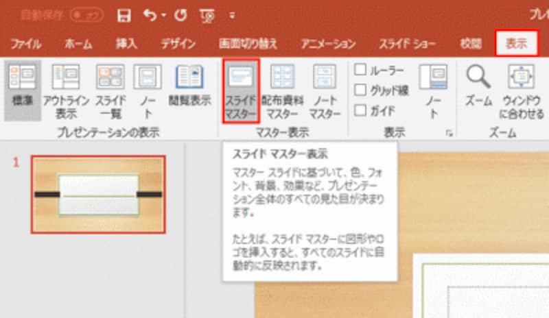Toggle the AutoSave (自動保存) switch

coord(86,15)
